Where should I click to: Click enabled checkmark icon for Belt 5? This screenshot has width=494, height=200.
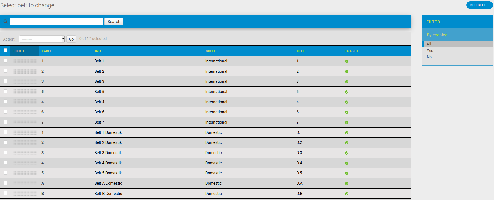tap(346, 92)
